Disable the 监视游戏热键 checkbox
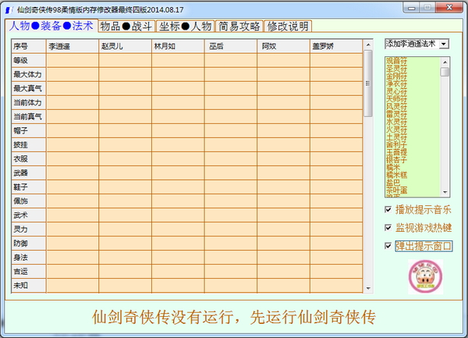The width and height of the screenshot is (468, 338). tap(389, 228)
